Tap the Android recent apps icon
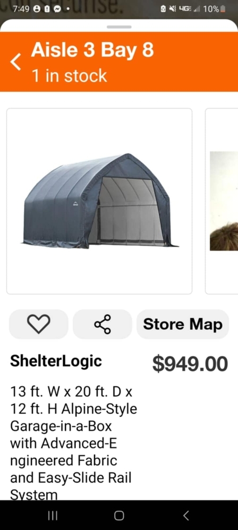238x530 pixels. point(53,515)
